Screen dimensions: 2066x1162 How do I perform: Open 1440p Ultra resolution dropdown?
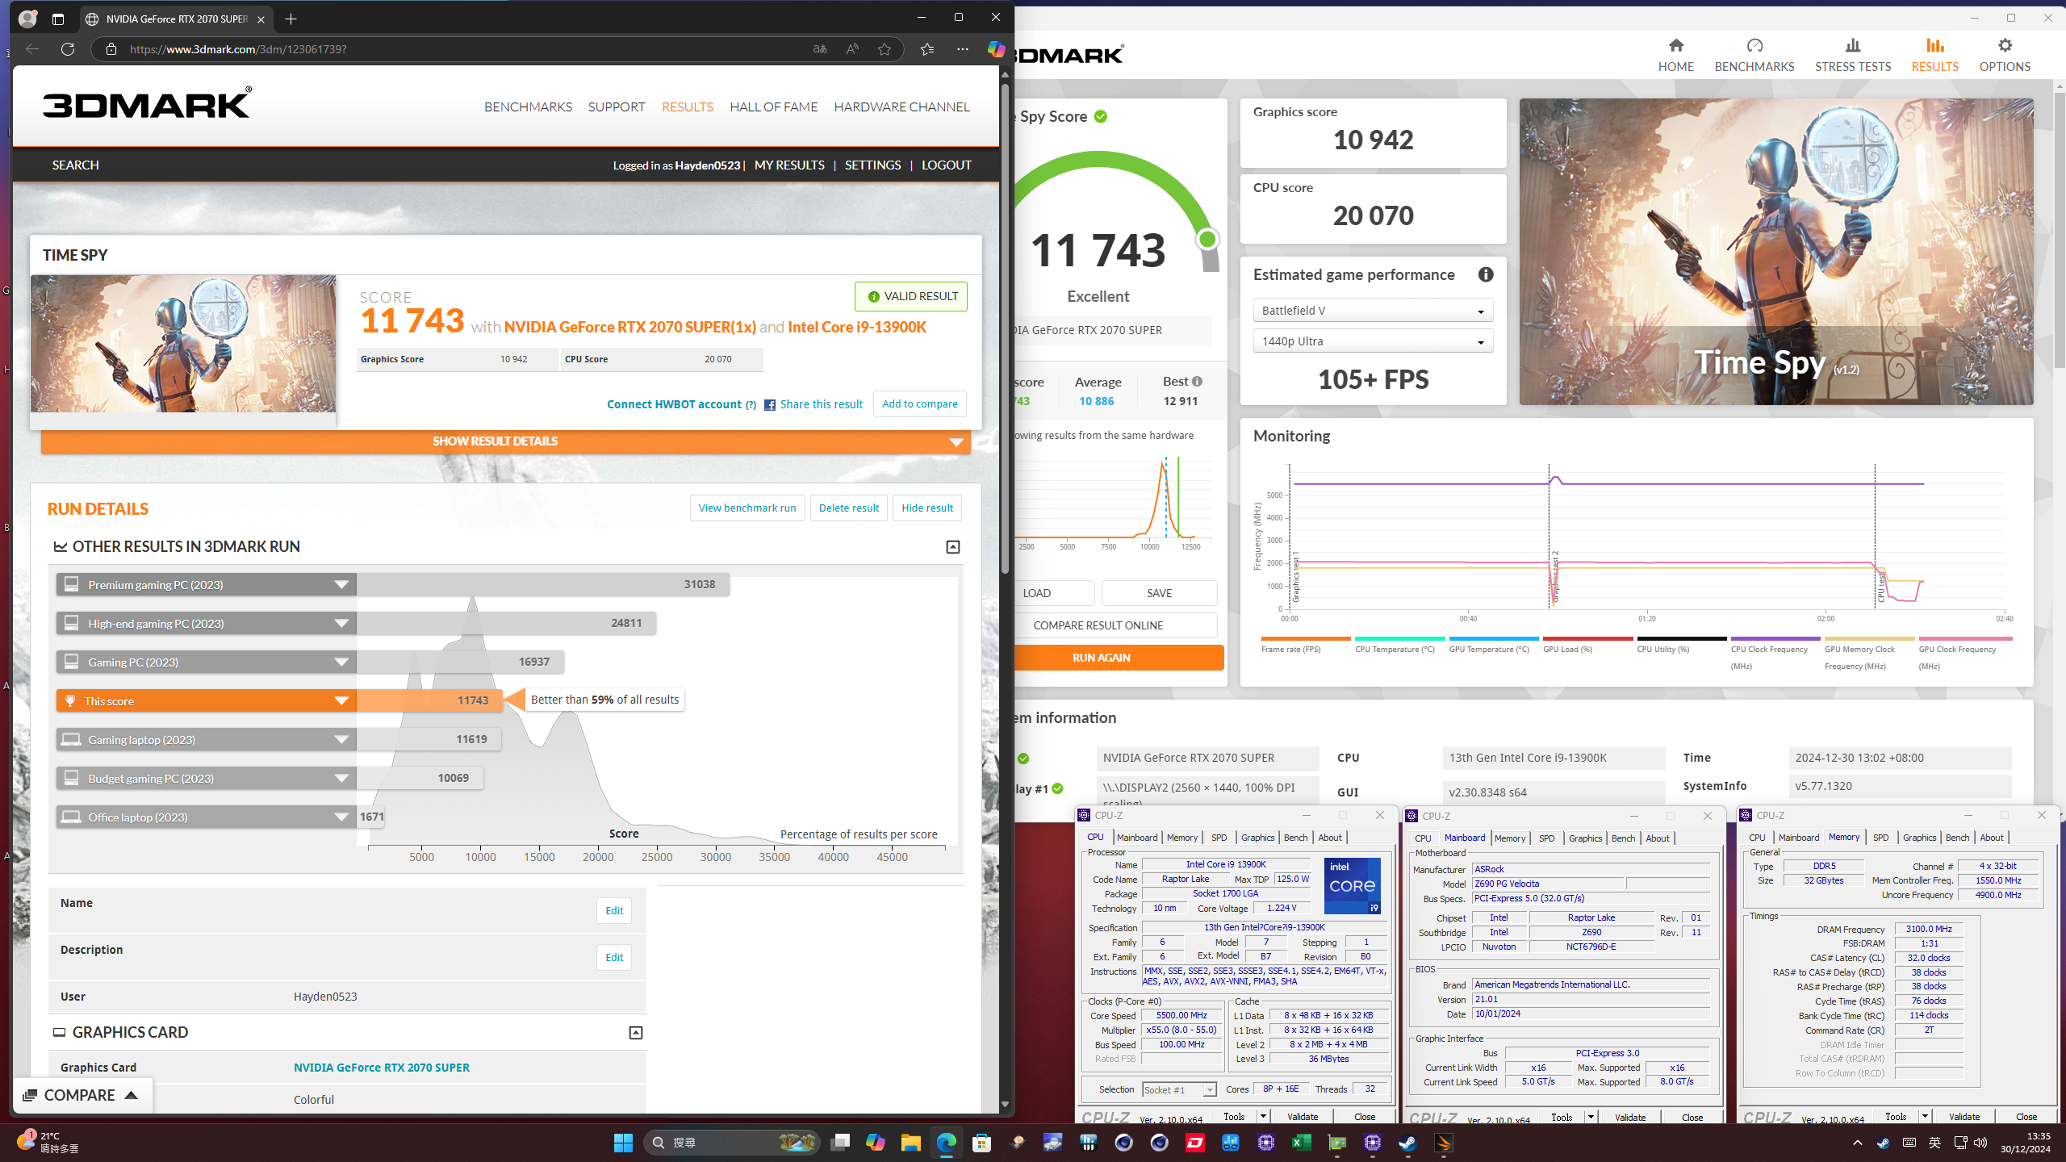pyautogui.click(x=1373, y=341)
